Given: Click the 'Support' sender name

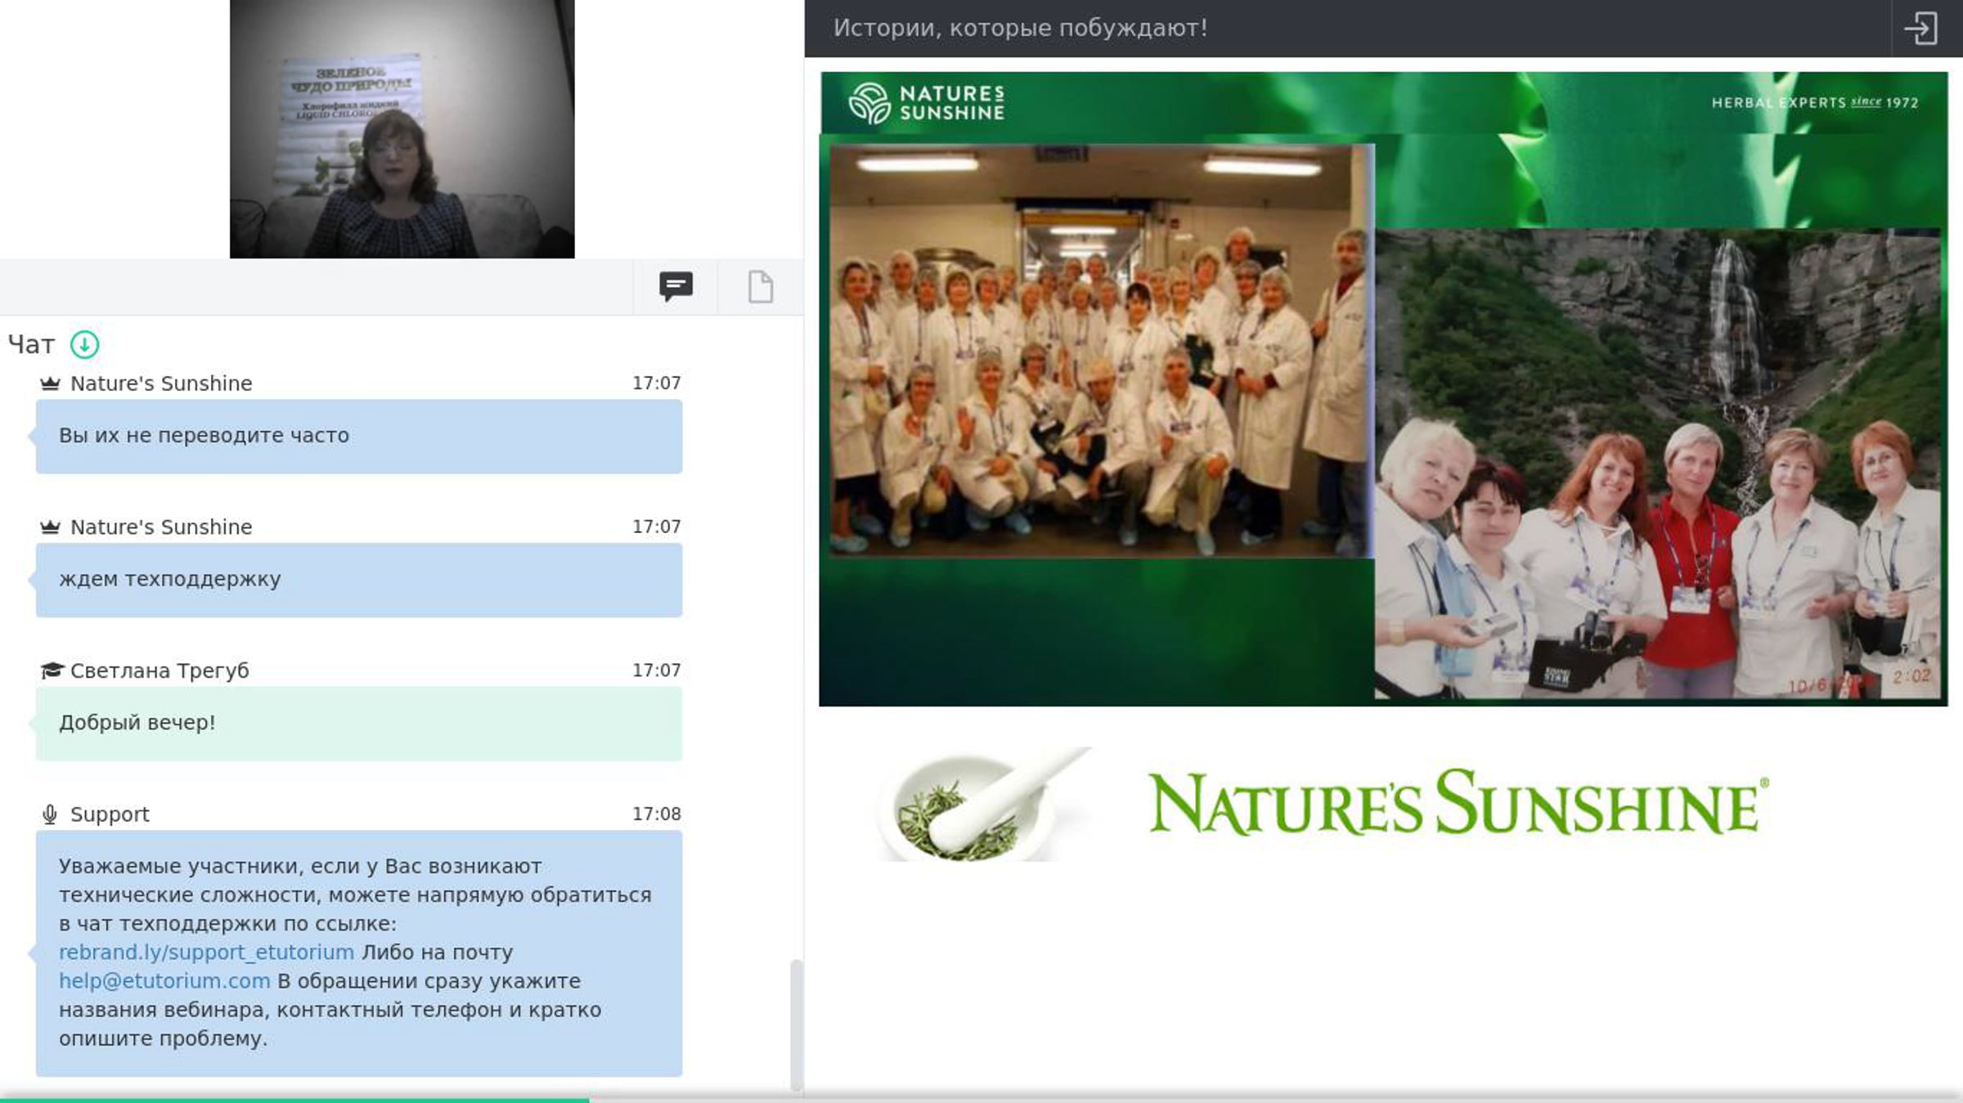Looking at the screenshot, I should [110, 815].
